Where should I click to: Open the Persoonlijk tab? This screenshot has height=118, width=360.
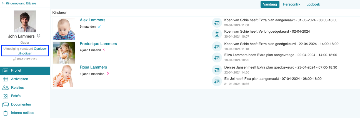(292, 4)
